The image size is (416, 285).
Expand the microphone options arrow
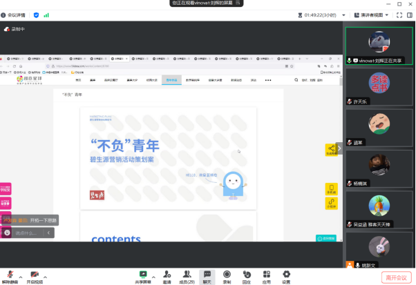[x=19, y=274]
